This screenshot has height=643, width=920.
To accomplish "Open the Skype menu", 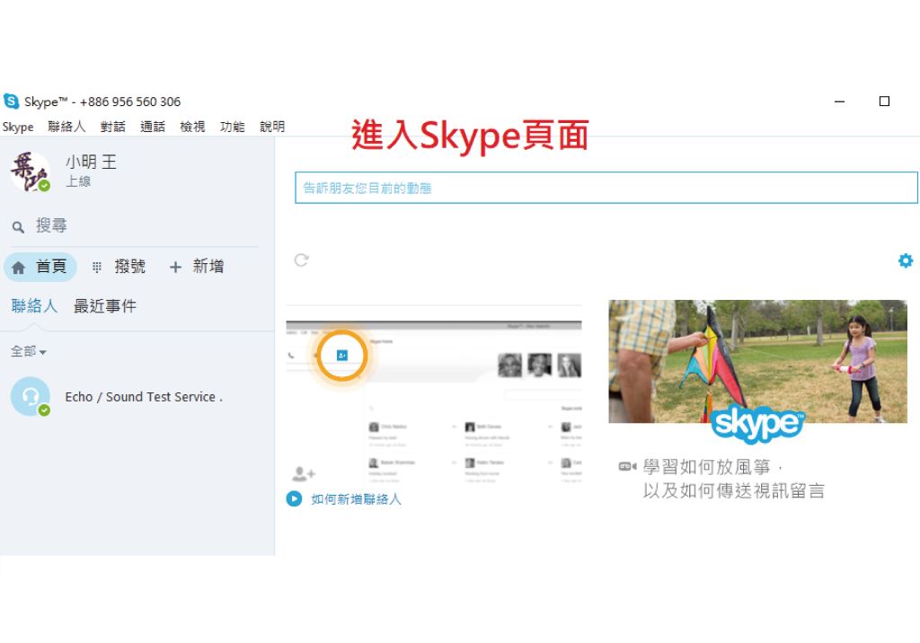I will 18,127.
